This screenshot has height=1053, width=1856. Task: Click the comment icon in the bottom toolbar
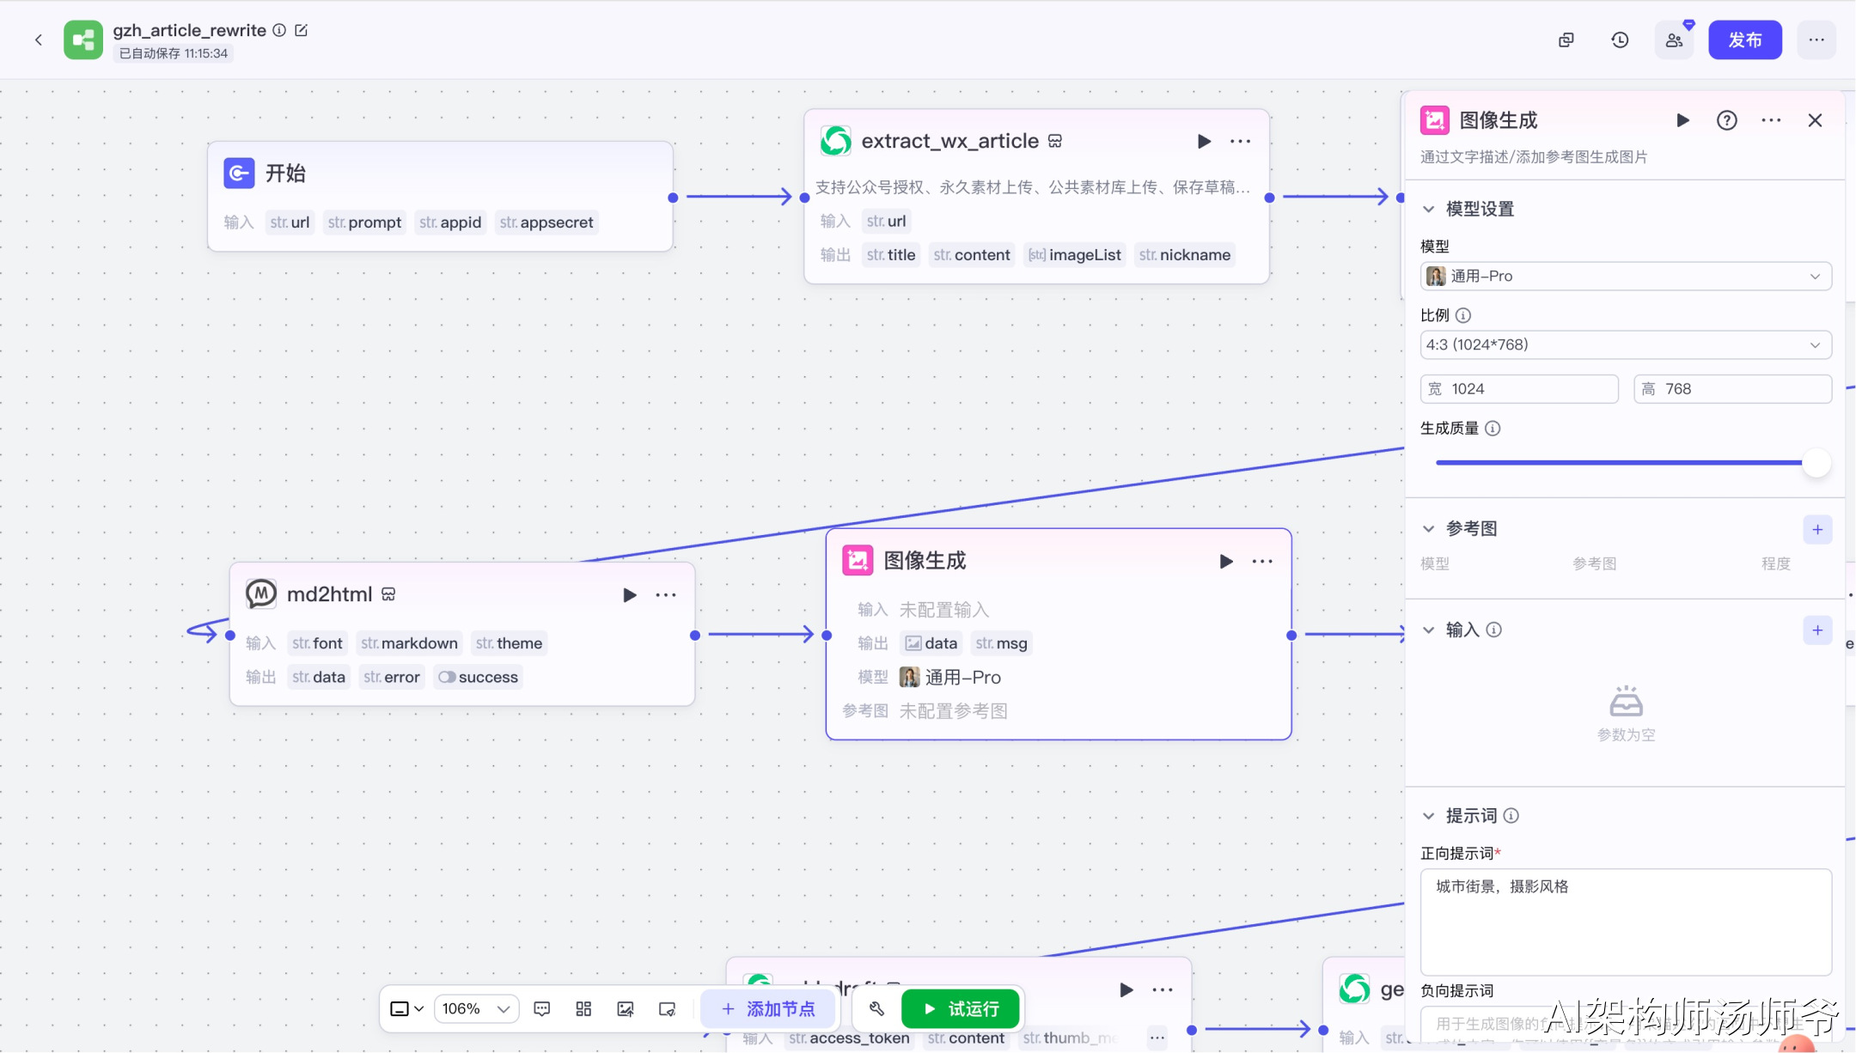[x=541, y=1008]
